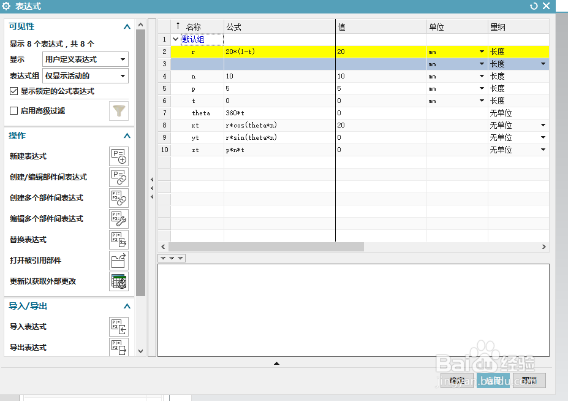Select the theta name cell
The image size is (568, 401).
197,113
